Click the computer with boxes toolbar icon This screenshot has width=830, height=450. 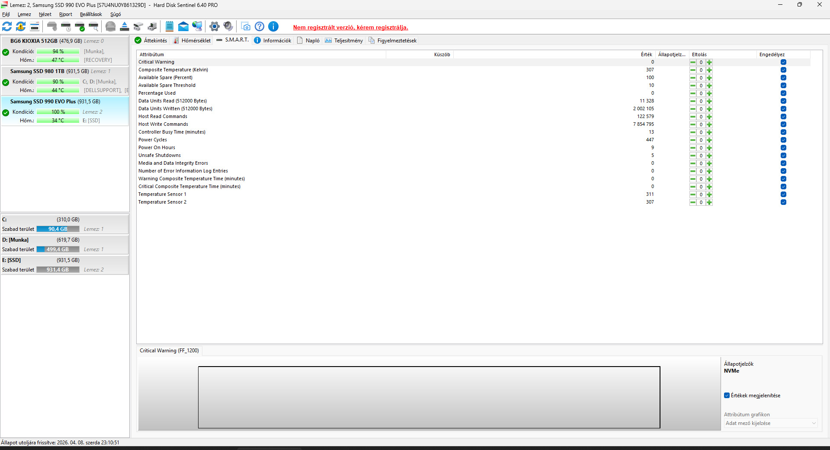[x=152, y=26]
